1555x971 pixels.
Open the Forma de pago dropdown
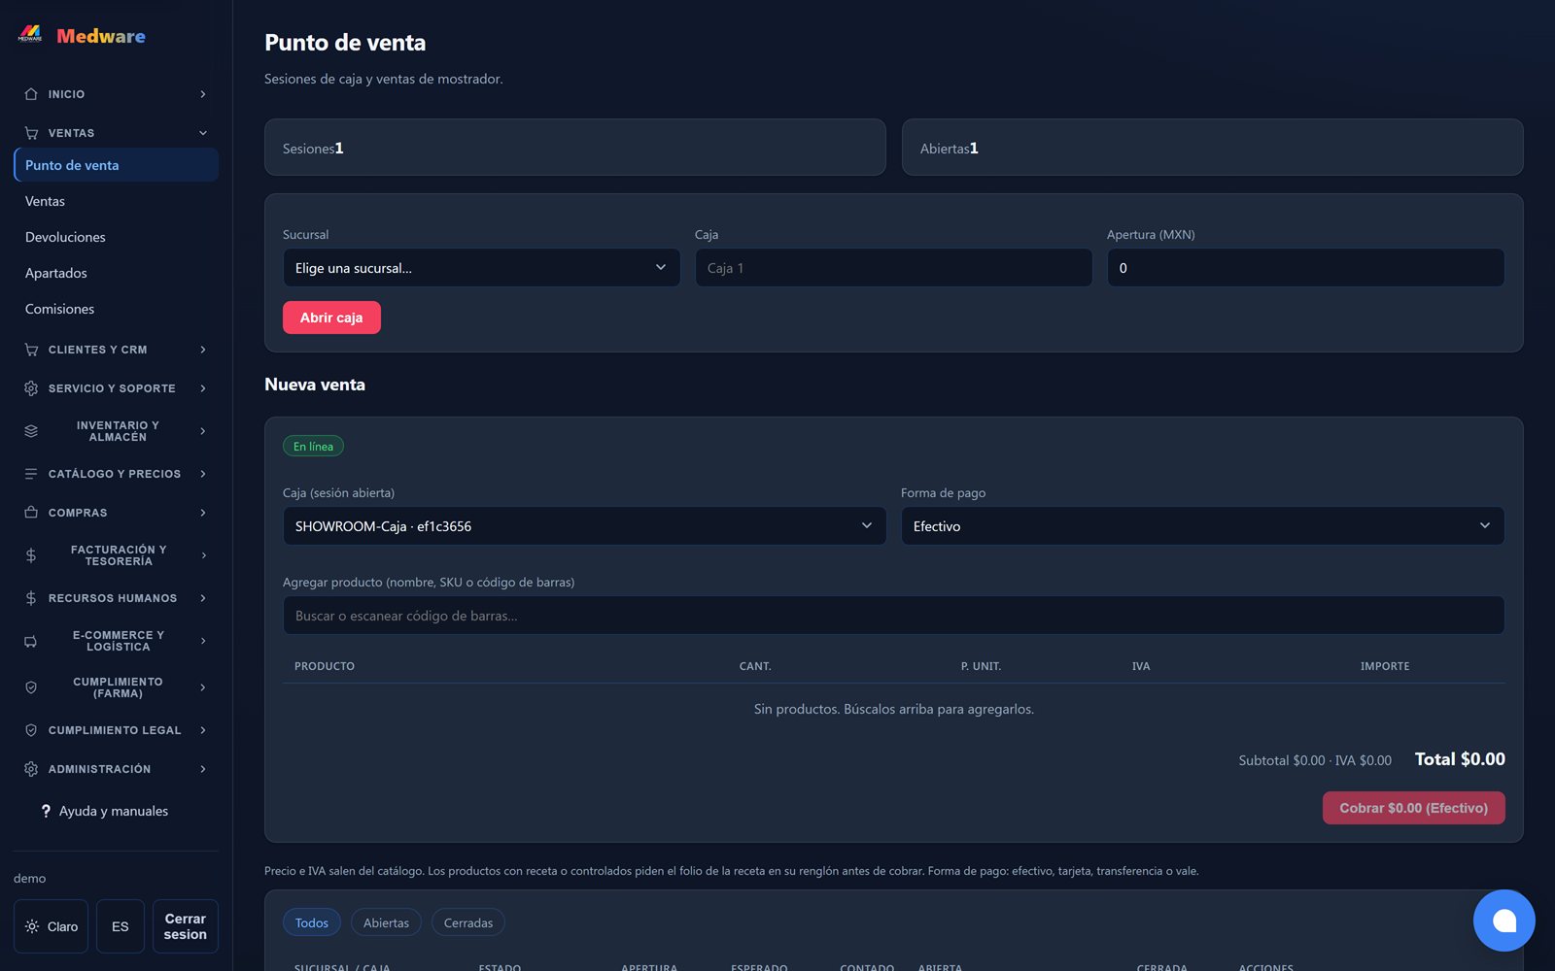[1202, 526]
